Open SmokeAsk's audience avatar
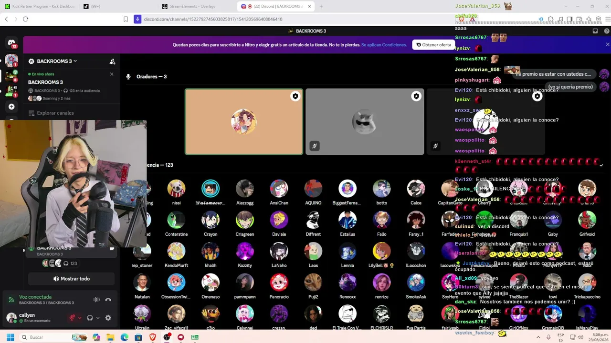611x343 pixels. tap(416, 282)
